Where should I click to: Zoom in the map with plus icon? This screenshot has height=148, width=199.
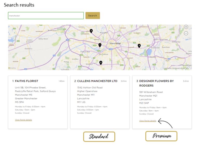pos(186,27)
